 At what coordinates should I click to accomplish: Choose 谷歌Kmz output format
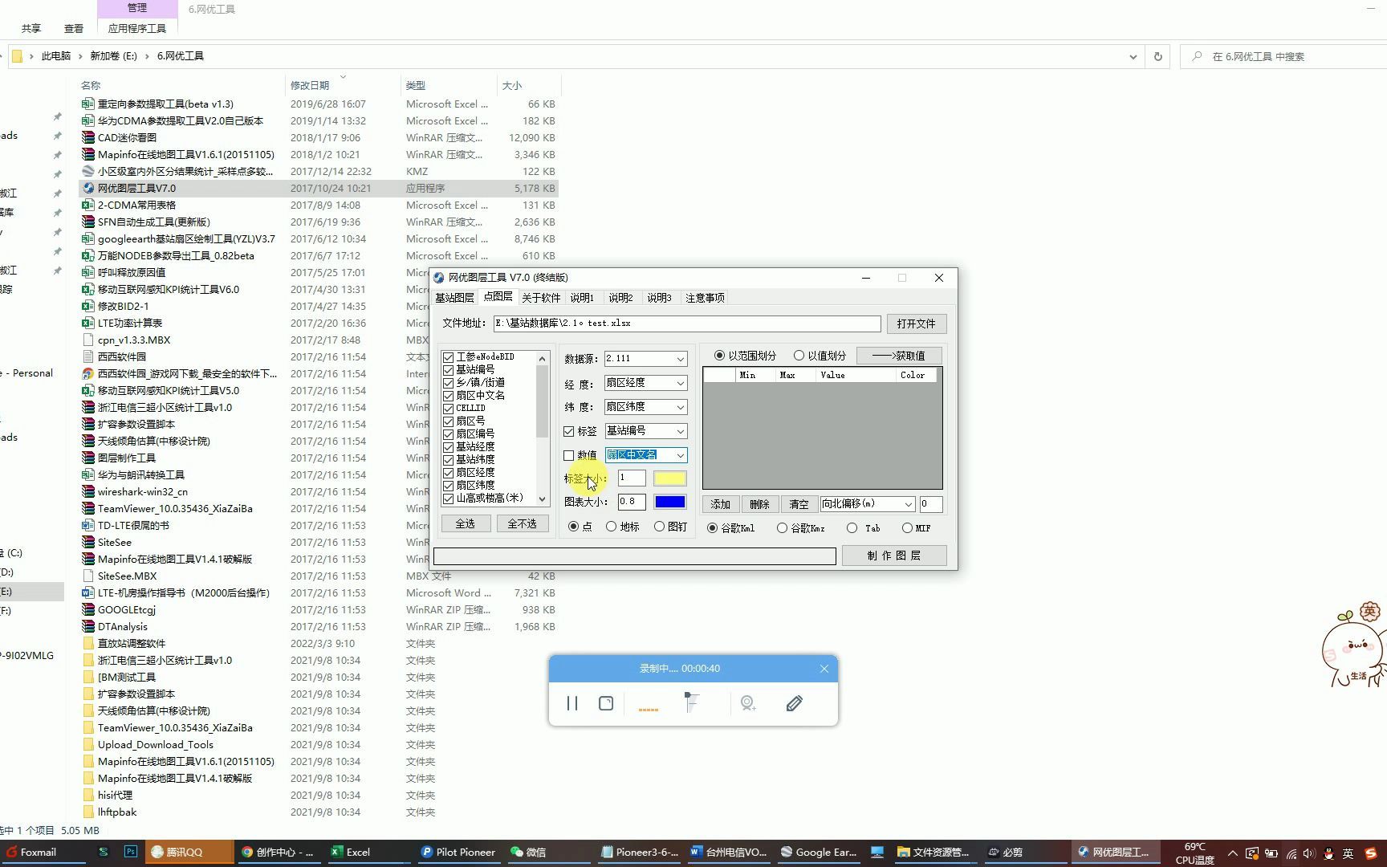pos(782,527)
